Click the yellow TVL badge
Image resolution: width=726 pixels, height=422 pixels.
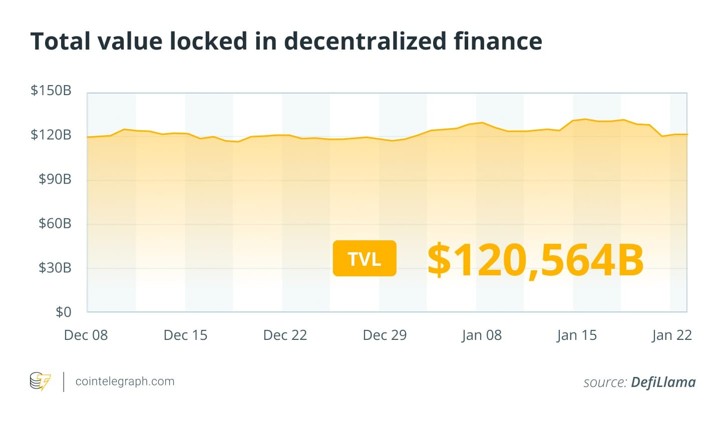click(x=365, y=258)
